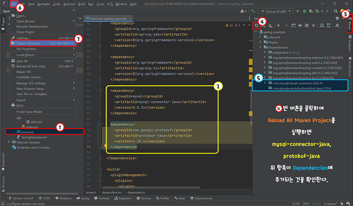This screenshot has width=353, height=206.
Task: Run Tomcat with the green play icon
Action: 298,11
